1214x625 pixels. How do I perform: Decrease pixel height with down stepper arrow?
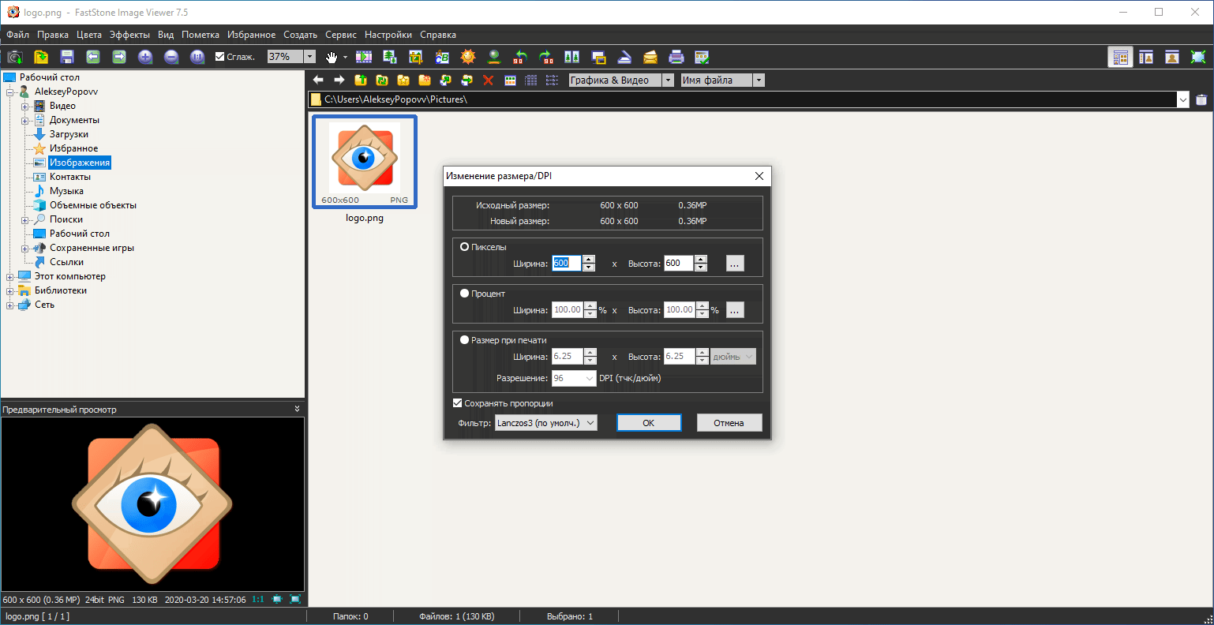pyautogui.click(x=701, y=268)
